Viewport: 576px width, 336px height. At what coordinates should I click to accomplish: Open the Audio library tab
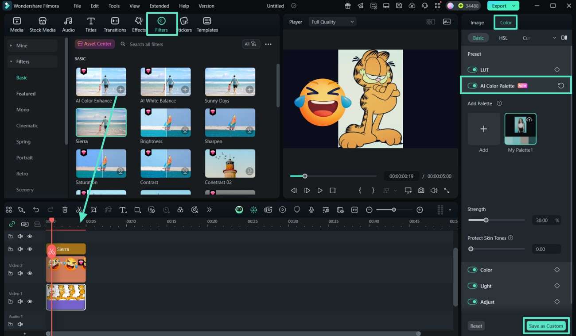click(x=68, y=25)
